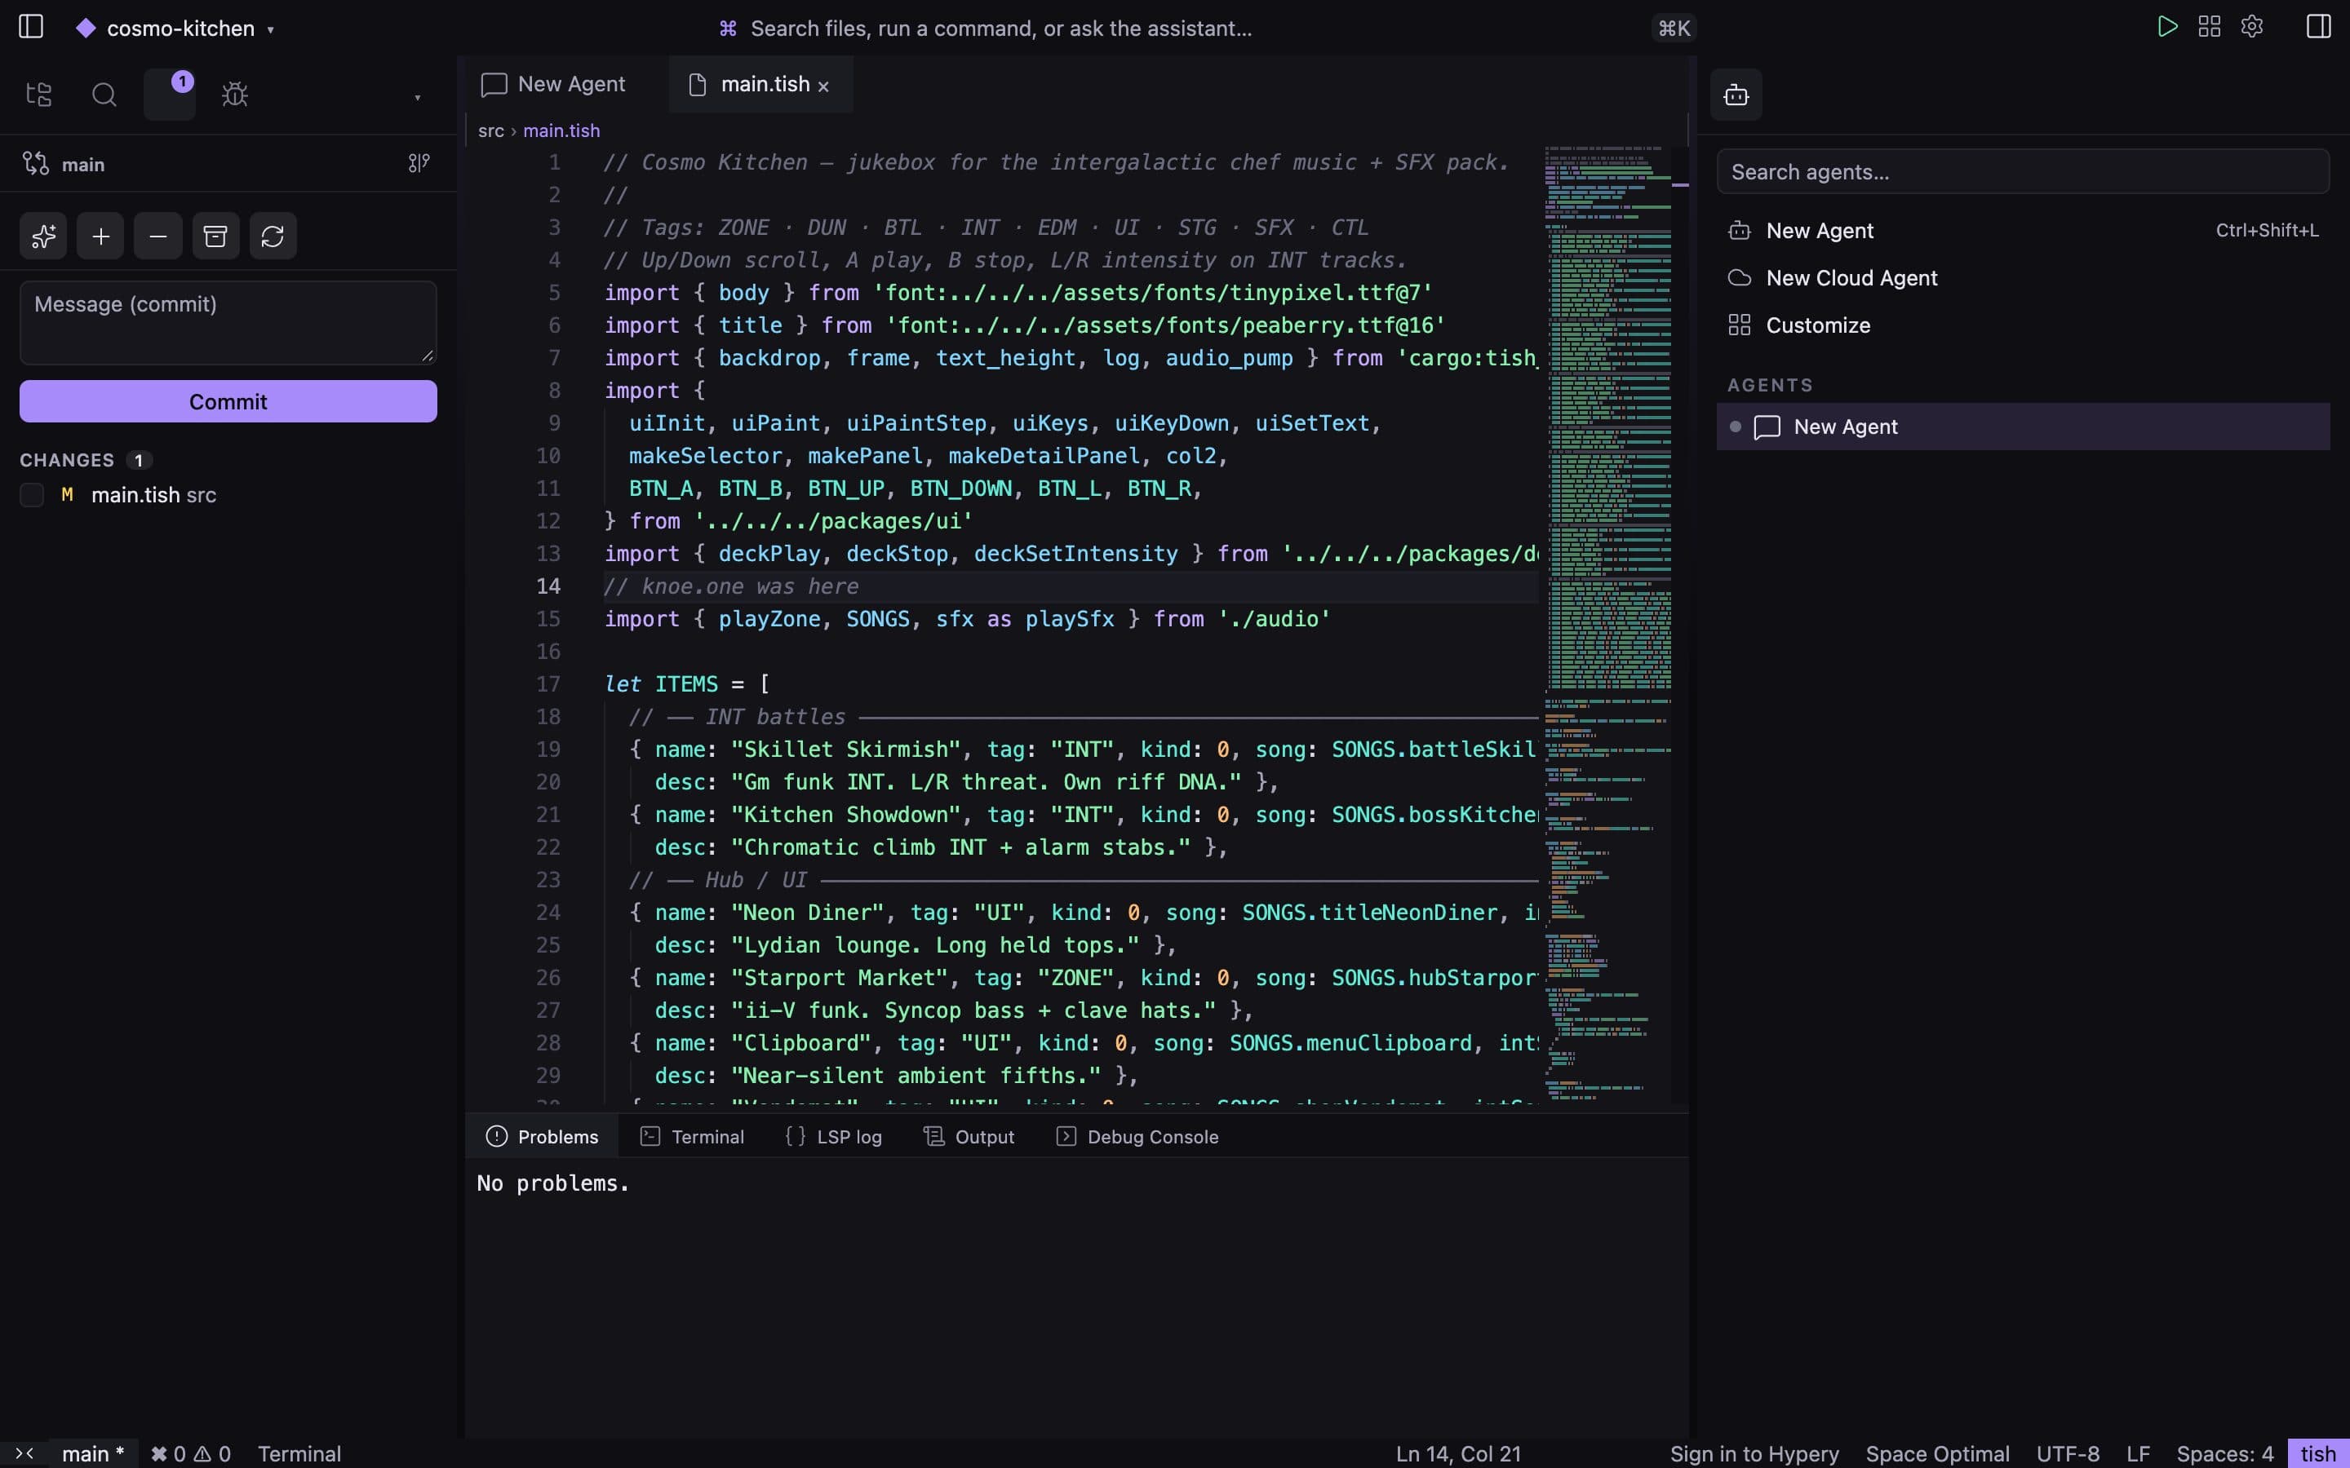Click line number 14 in gutter
This screenshot has width=2350, height=1468.
[x=548, y=586]
